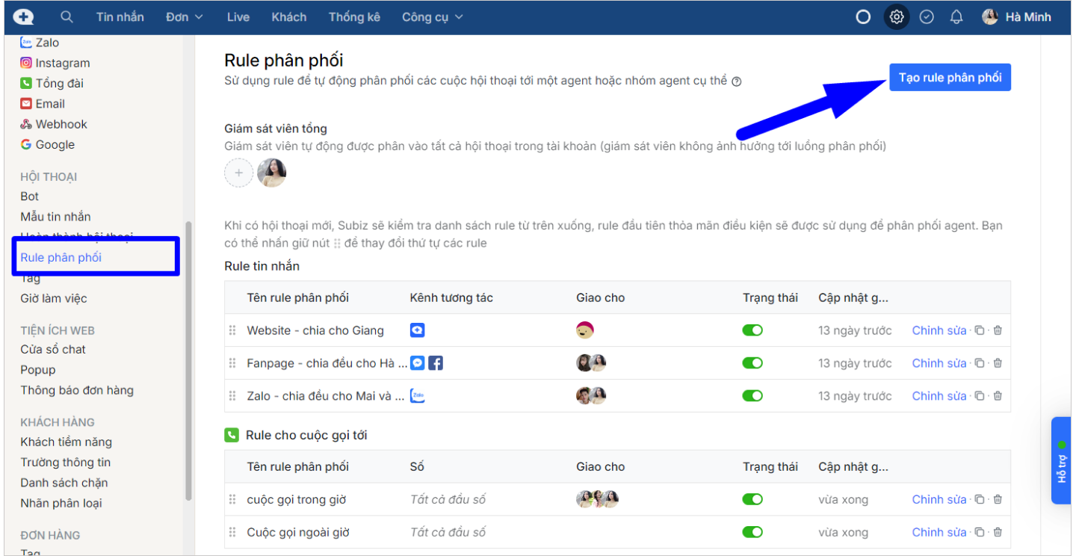This screenshot has height=556, width=1076.
Task: Click the help question mark beside description
Action: (x=737, y=81)
